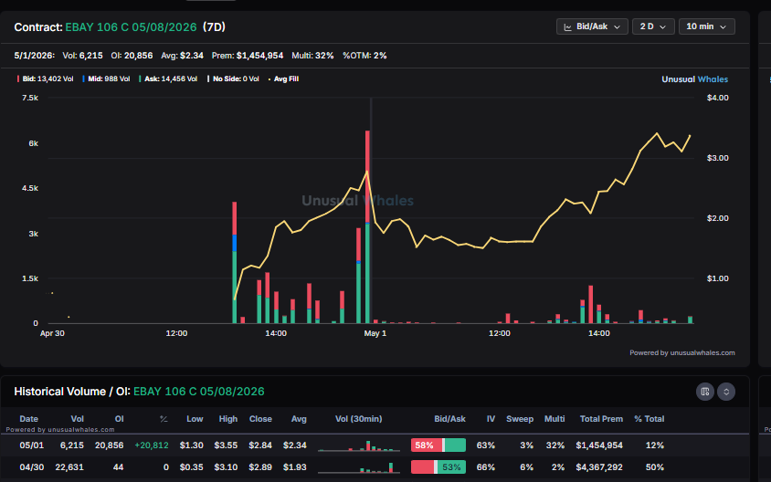Click the 05/01 volume sparkline thumbnail
The image size is (771, 482).
(359, 445)
